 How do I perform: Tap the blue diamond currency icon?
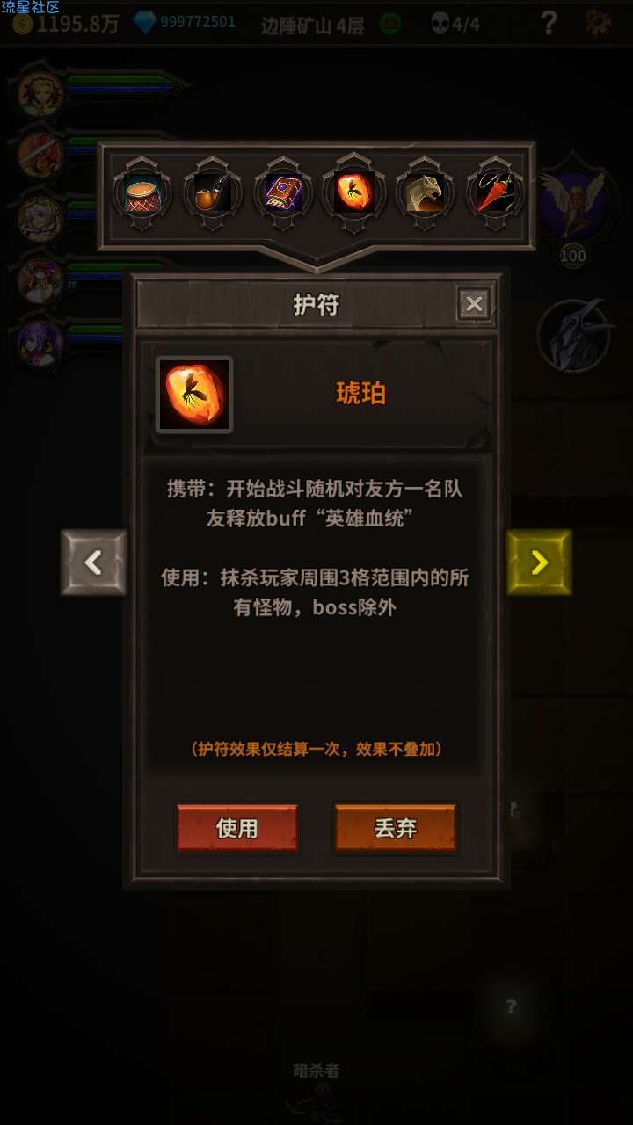pyautogui.click(x=144, y=22)
